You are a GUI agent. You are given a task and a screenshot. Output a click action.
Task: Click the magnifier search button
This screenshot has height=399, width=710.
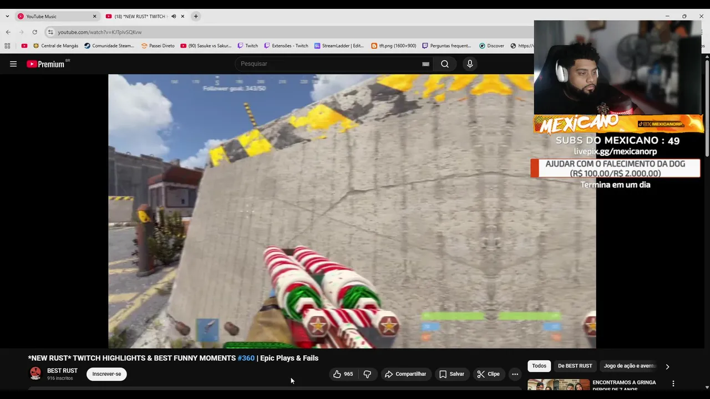tap(445, 64)
